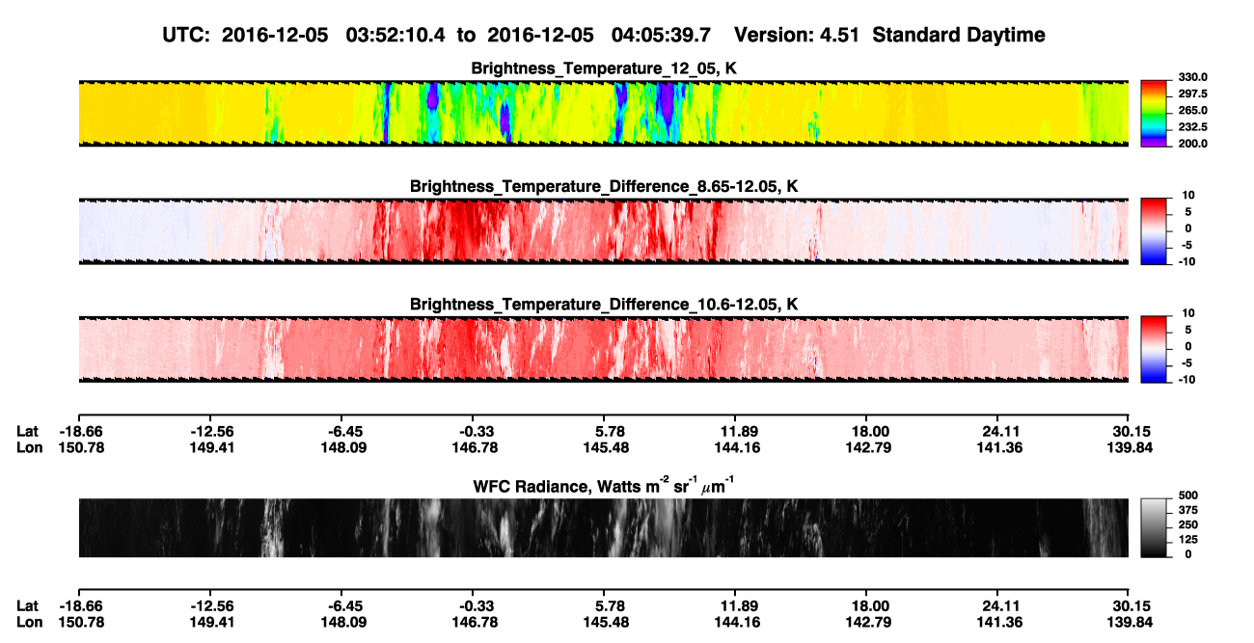Click the 265.0 colorbar tick label
Screen dimensions: 1254x643
pyautogui.click(x=1193, y=111)
